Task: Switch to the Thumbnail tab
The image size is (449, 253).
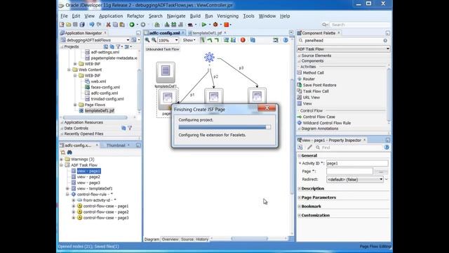Action: 116,145
